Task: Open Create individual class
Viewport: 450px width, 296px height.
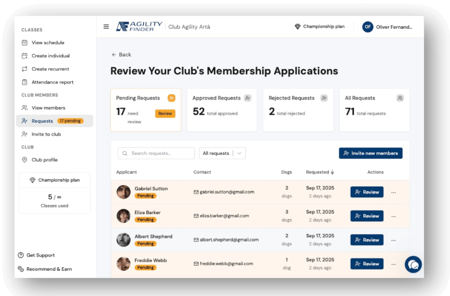Action: (55, 56)
